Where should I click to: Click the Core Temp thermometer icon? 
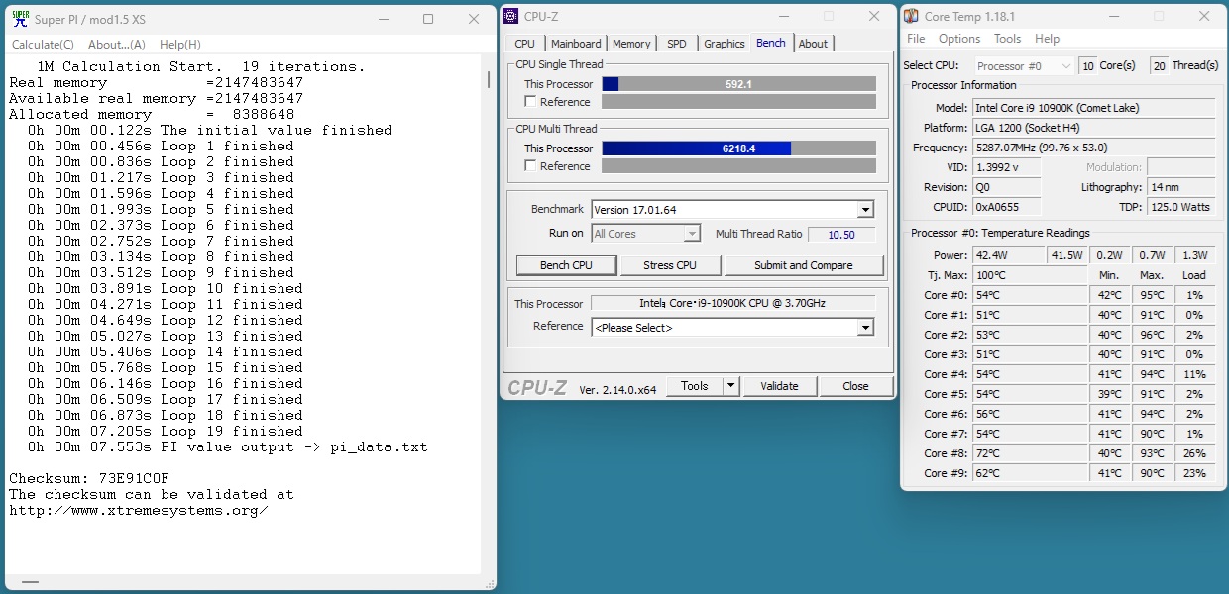pyautogui.click(x=911, y=17)
